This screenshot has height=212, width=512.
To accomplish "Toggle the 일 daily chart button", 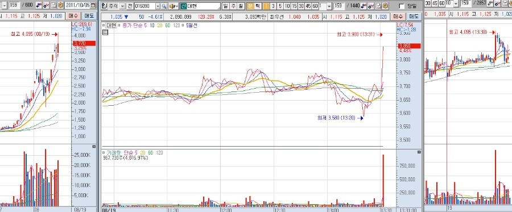I will (226, 6).
